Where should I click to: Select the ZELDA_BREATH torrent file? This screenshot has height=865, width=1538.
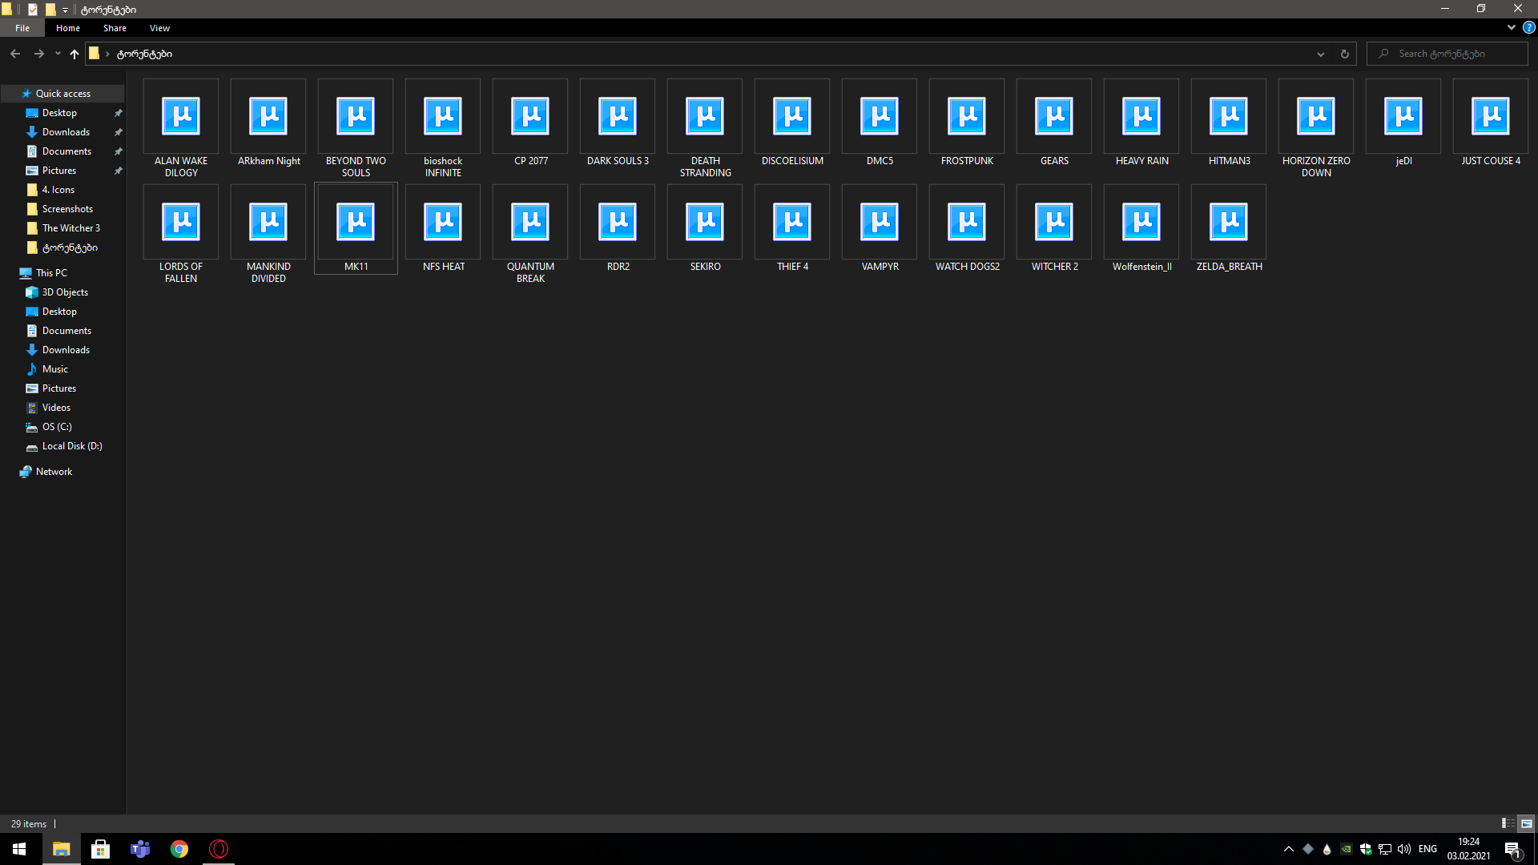coord(1229,223)
